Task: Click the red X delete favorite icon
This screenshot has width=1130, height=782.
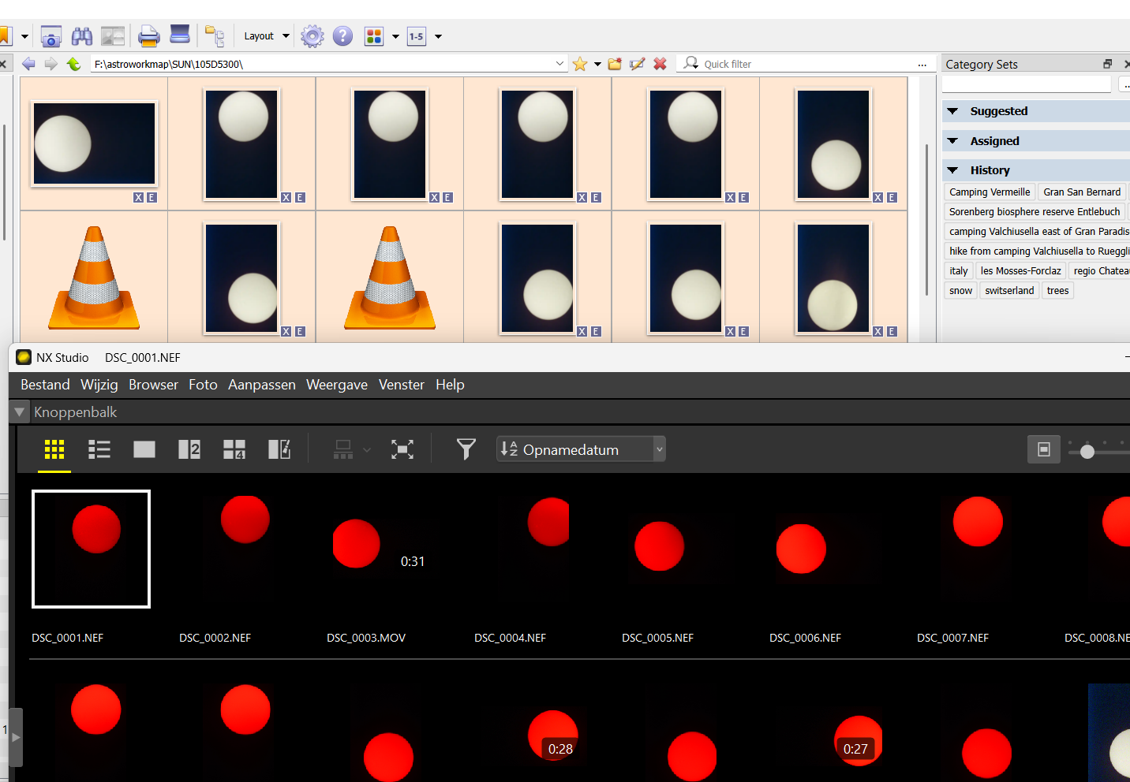Action: click(x=660, y=64)
